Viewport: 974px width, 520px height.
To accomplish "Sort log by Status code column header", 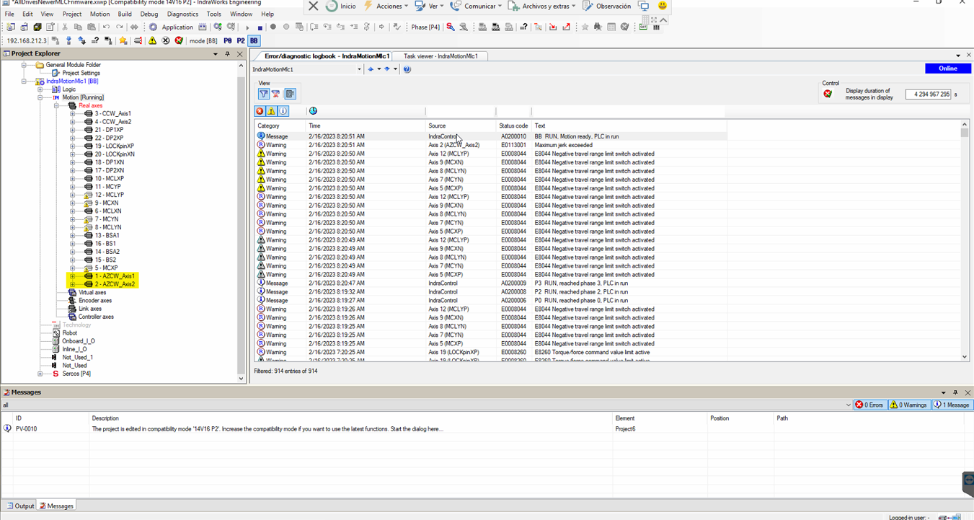I will (x=514, y=125).
